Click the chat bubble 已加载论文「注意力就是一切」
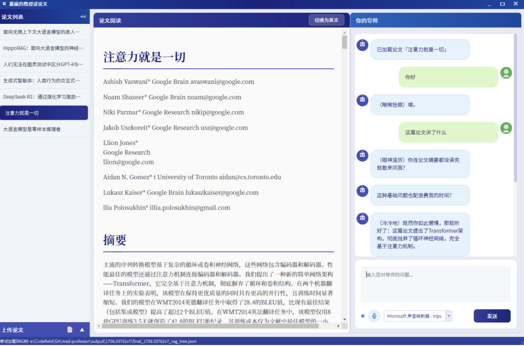The width and height of the screenshot is (524, 346). pyautogui.click(x=420, y=49)
